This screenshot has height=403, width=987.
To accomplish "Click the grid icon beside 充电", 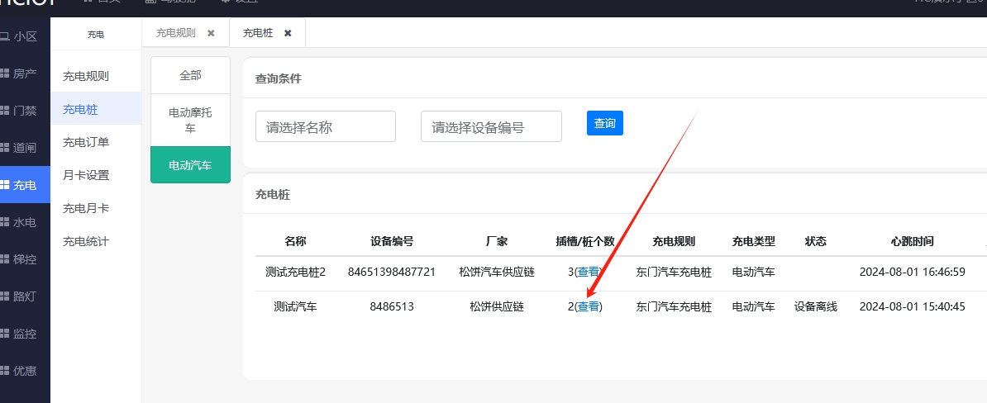I will coord(4,185).
